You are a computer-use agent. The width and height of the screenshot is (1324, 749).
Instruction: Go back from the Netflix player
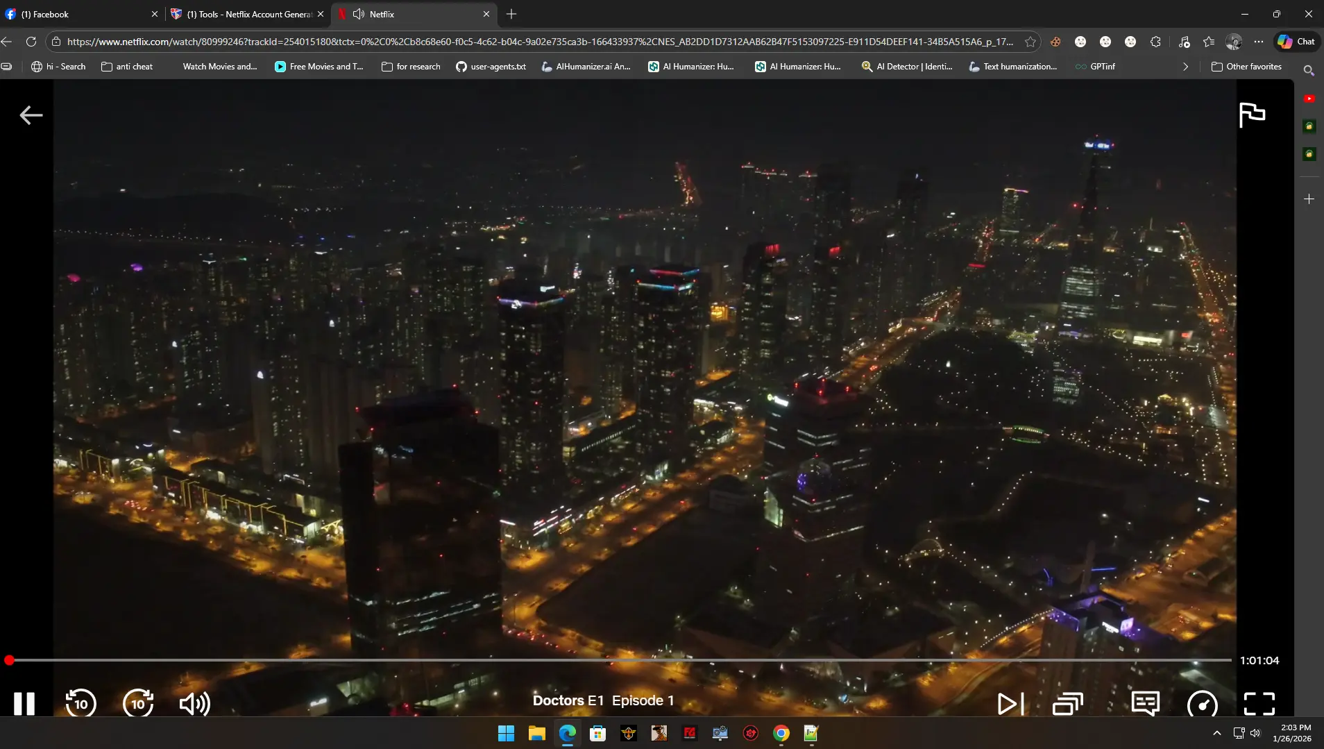pos(31,115)
